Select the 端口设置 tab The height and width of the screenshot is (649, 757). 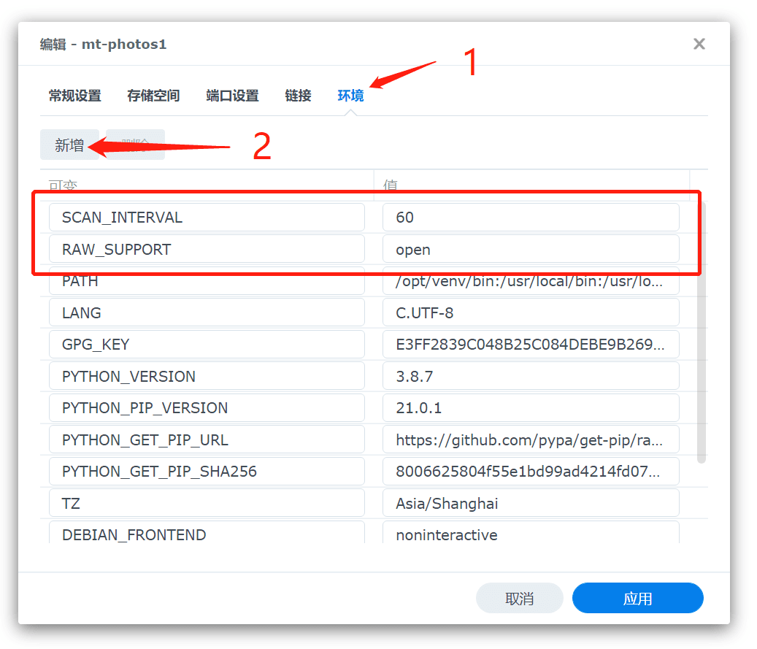[x=232, y=96]
